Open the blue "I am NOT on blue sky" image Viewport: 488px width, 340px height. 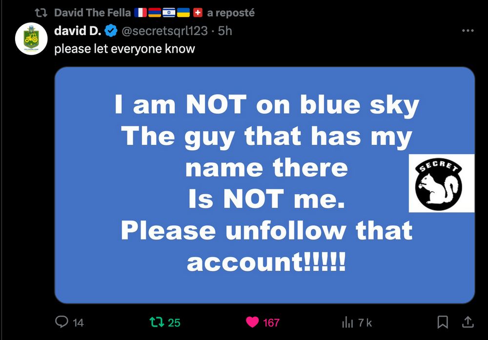[264, 185]
